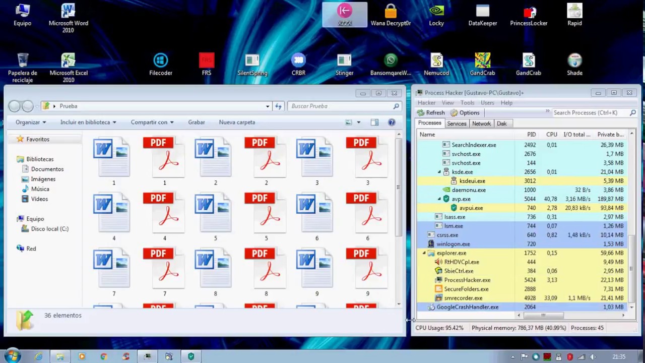
Task: Refresh the Prueba folder address bar
Action: (x=278, y=106)
